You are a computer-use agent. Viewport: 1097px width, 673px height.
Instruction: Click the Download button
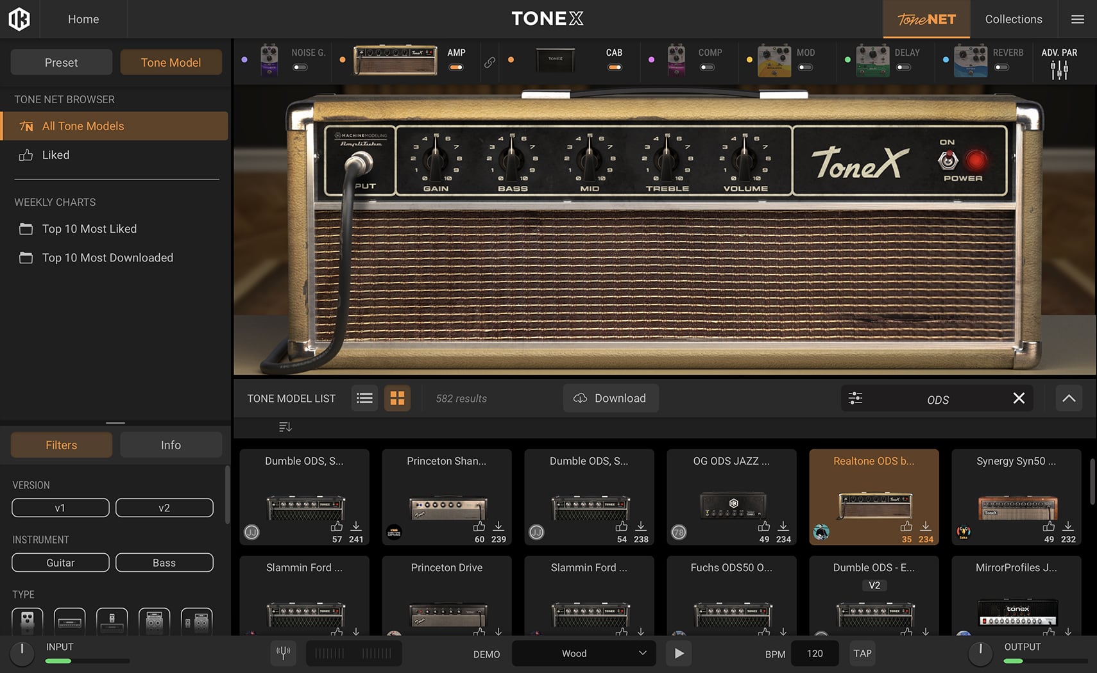(610, 398)
